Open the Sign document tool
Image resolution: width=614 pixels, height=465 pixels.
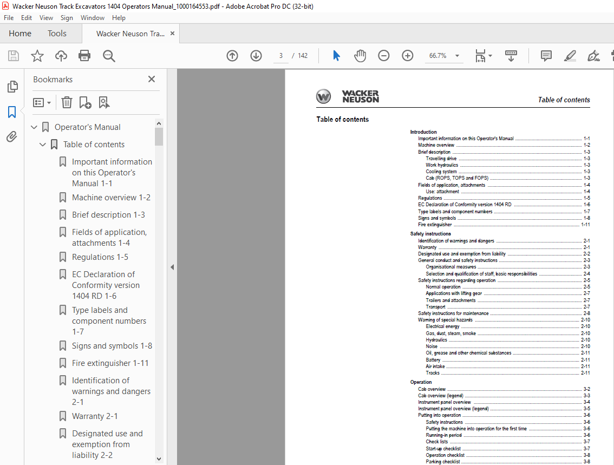[x=593, y=56]
